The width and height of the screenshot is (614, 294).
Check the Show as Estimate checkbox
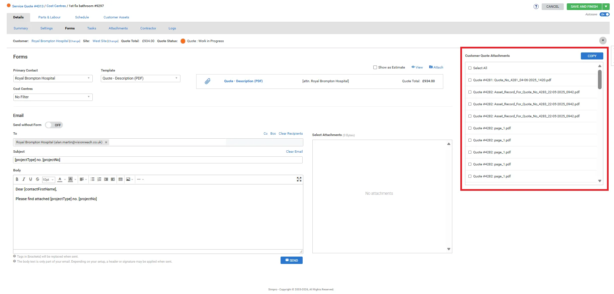pyautogui.click(x=375, y=67)
